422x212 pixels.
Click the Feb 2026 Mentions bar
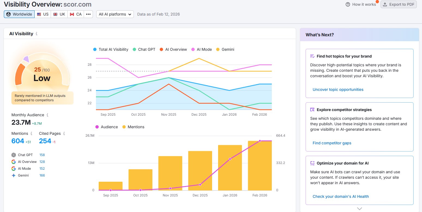(260, 166)
